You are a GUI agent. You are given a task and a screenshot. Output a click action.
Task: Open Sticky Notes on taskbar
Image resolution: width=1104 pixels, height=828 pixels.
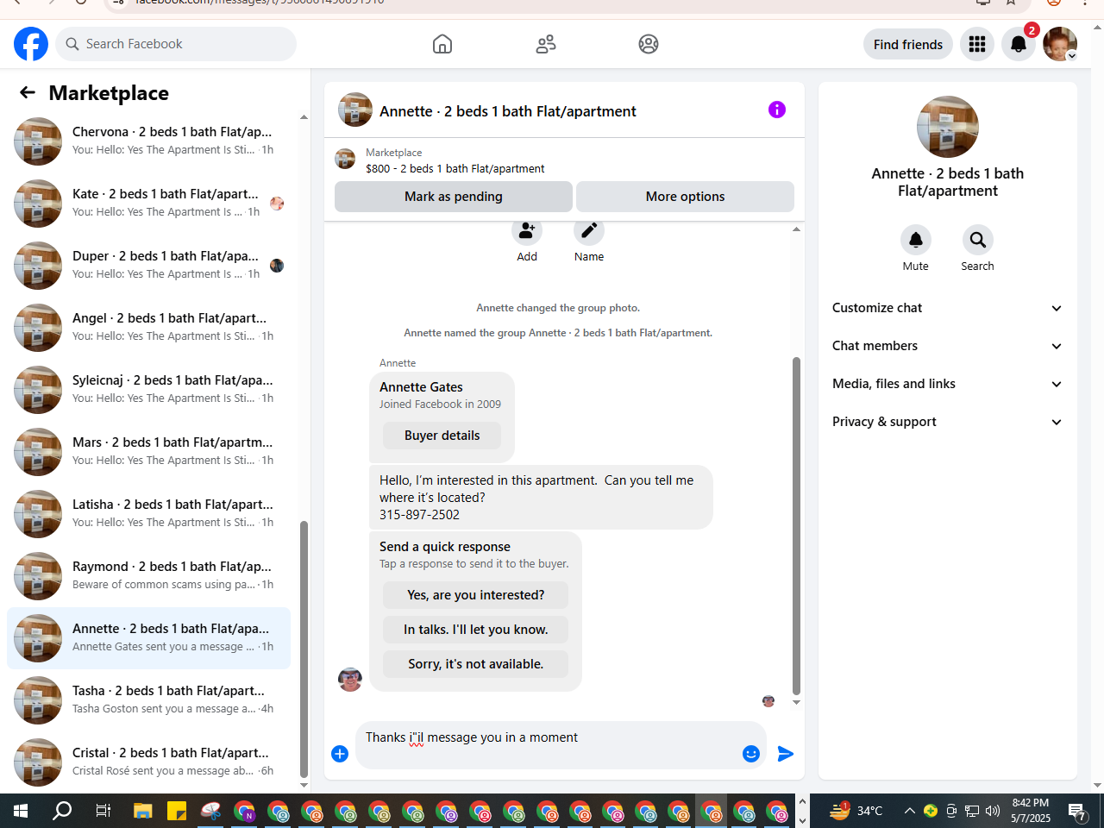(x=177, y=811)
